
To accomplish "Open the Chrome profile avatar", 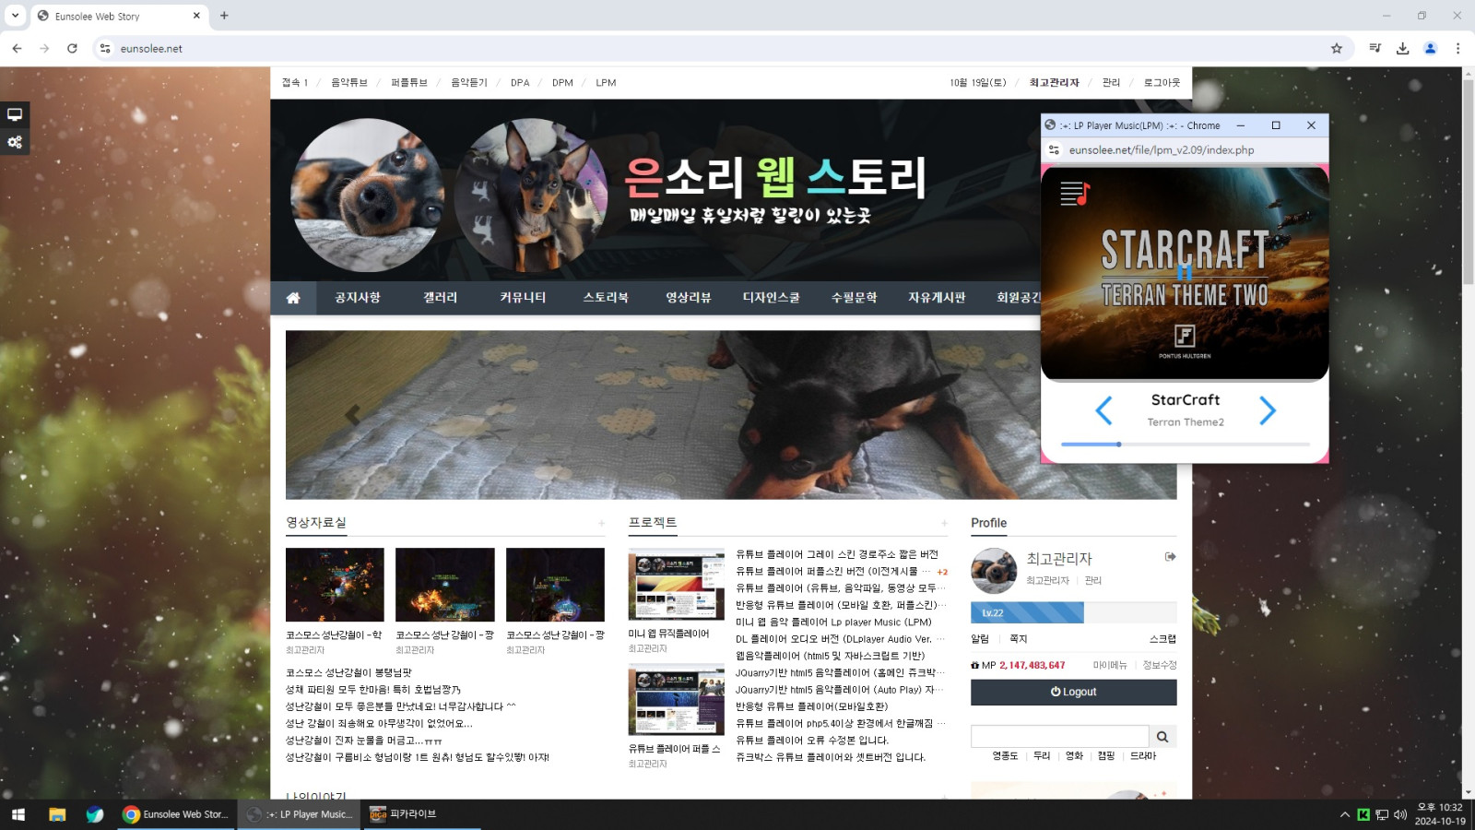I will pos(1431,48).
